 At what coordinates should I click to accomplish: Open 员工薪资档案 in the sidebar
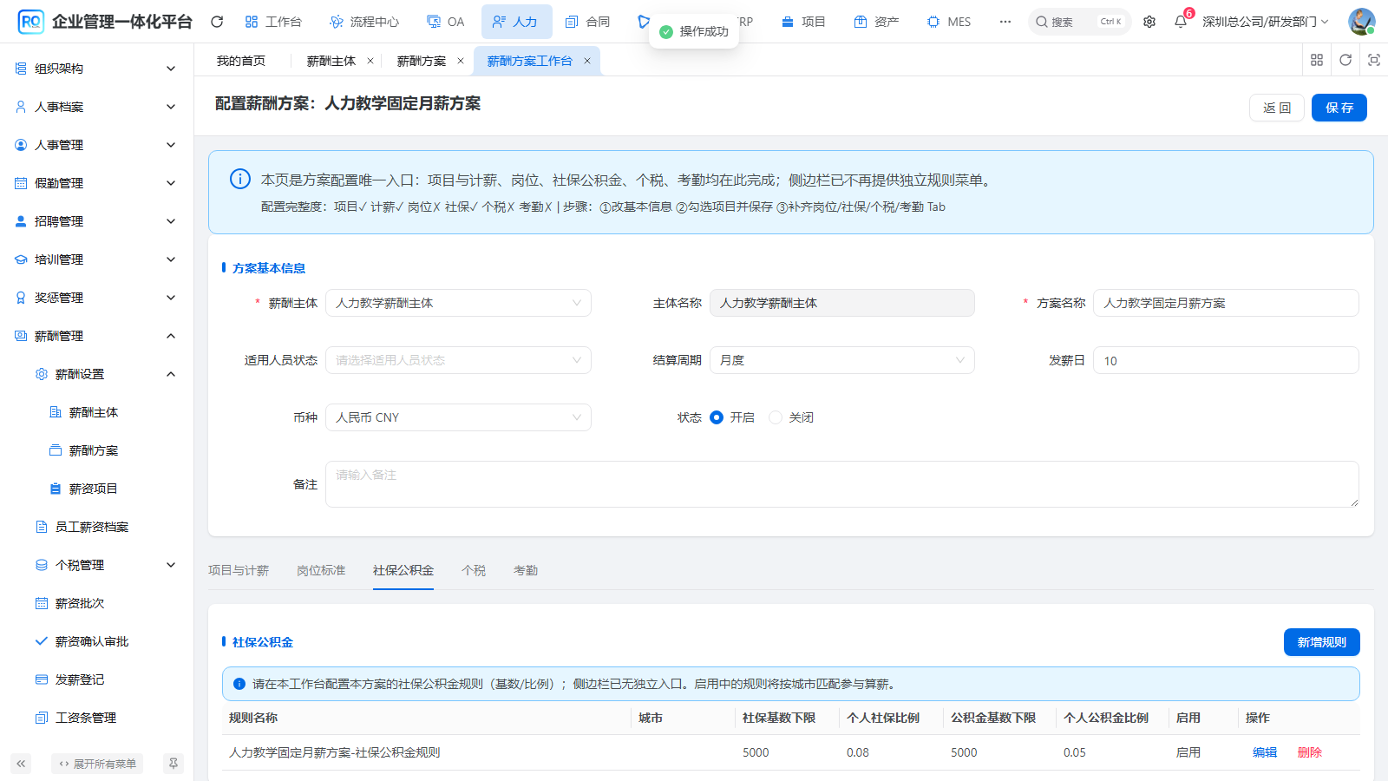[x=91, y=527]
